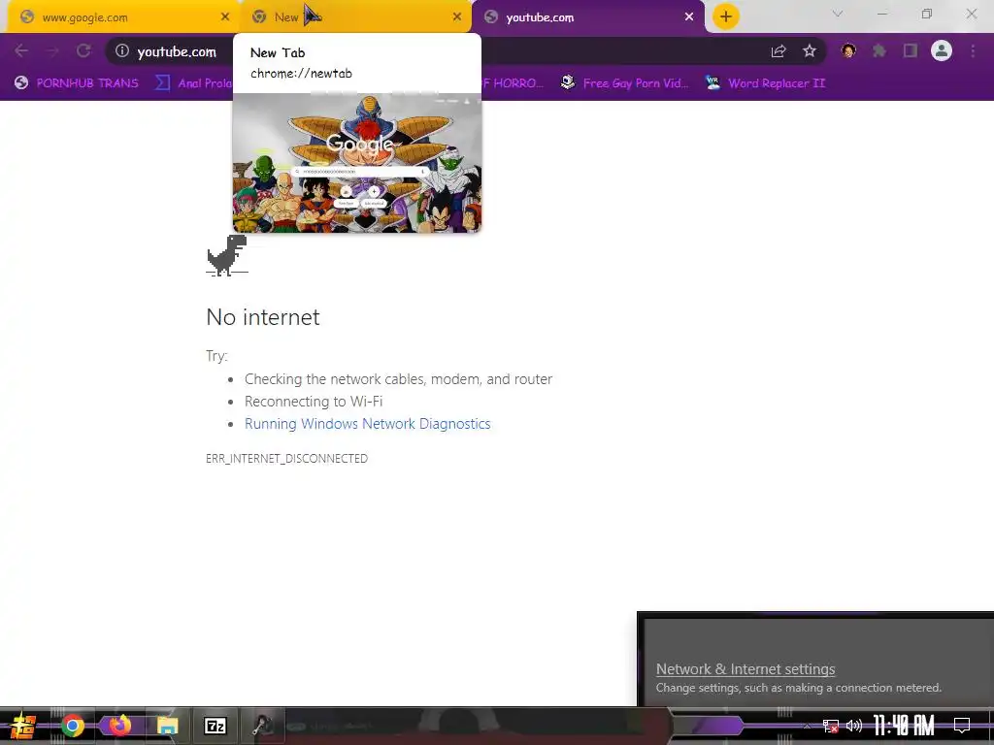Share this page icon

coord(779,51)
